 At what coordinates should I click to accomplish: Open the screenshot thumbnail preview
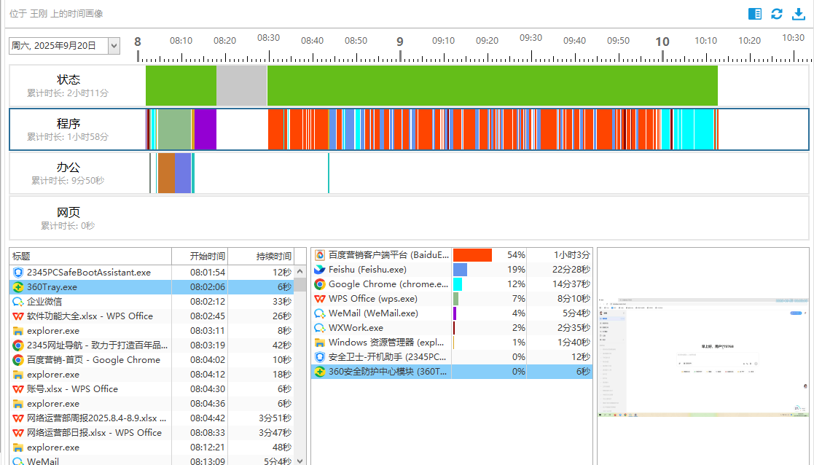tap(703, 358)
